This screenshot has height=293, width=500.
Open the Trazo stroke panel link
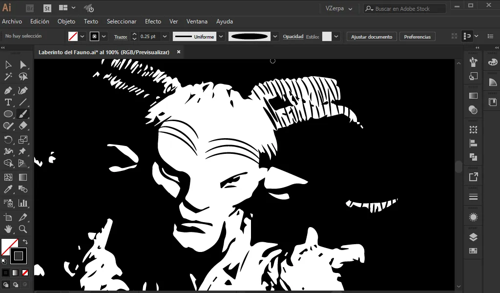pos(121,37)
